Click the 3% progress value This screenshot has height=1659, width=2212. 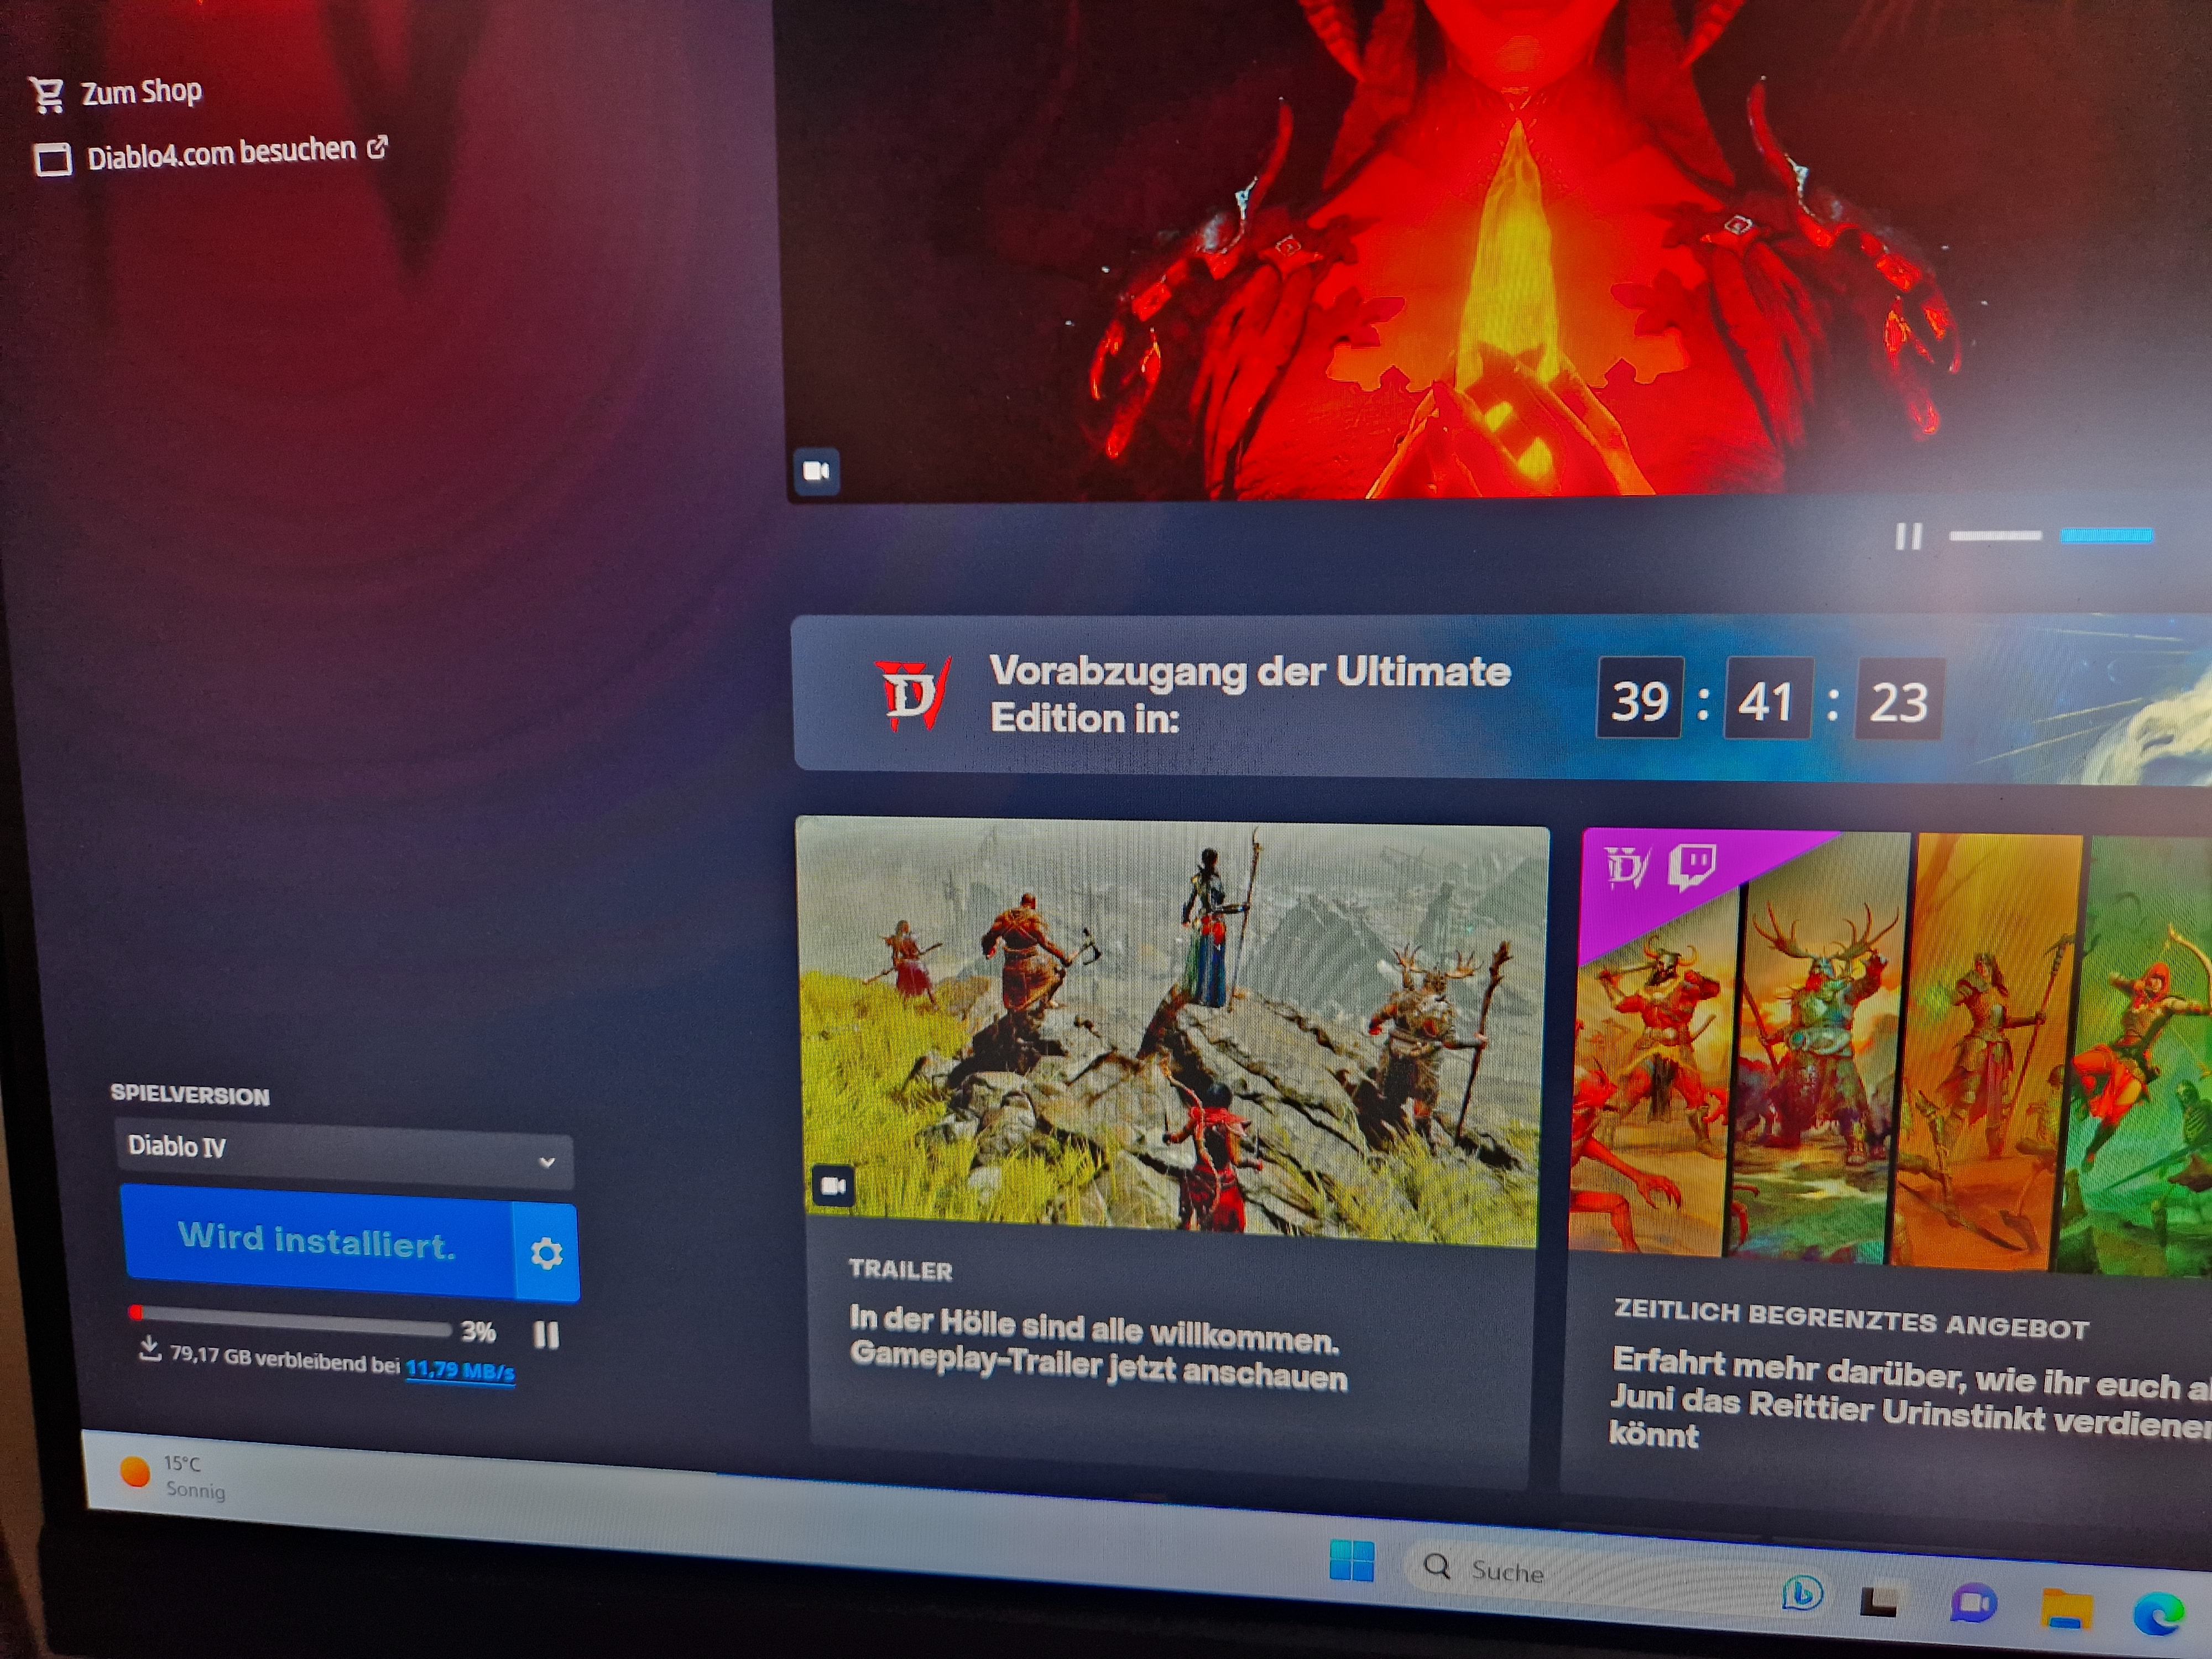[478, 1331]
